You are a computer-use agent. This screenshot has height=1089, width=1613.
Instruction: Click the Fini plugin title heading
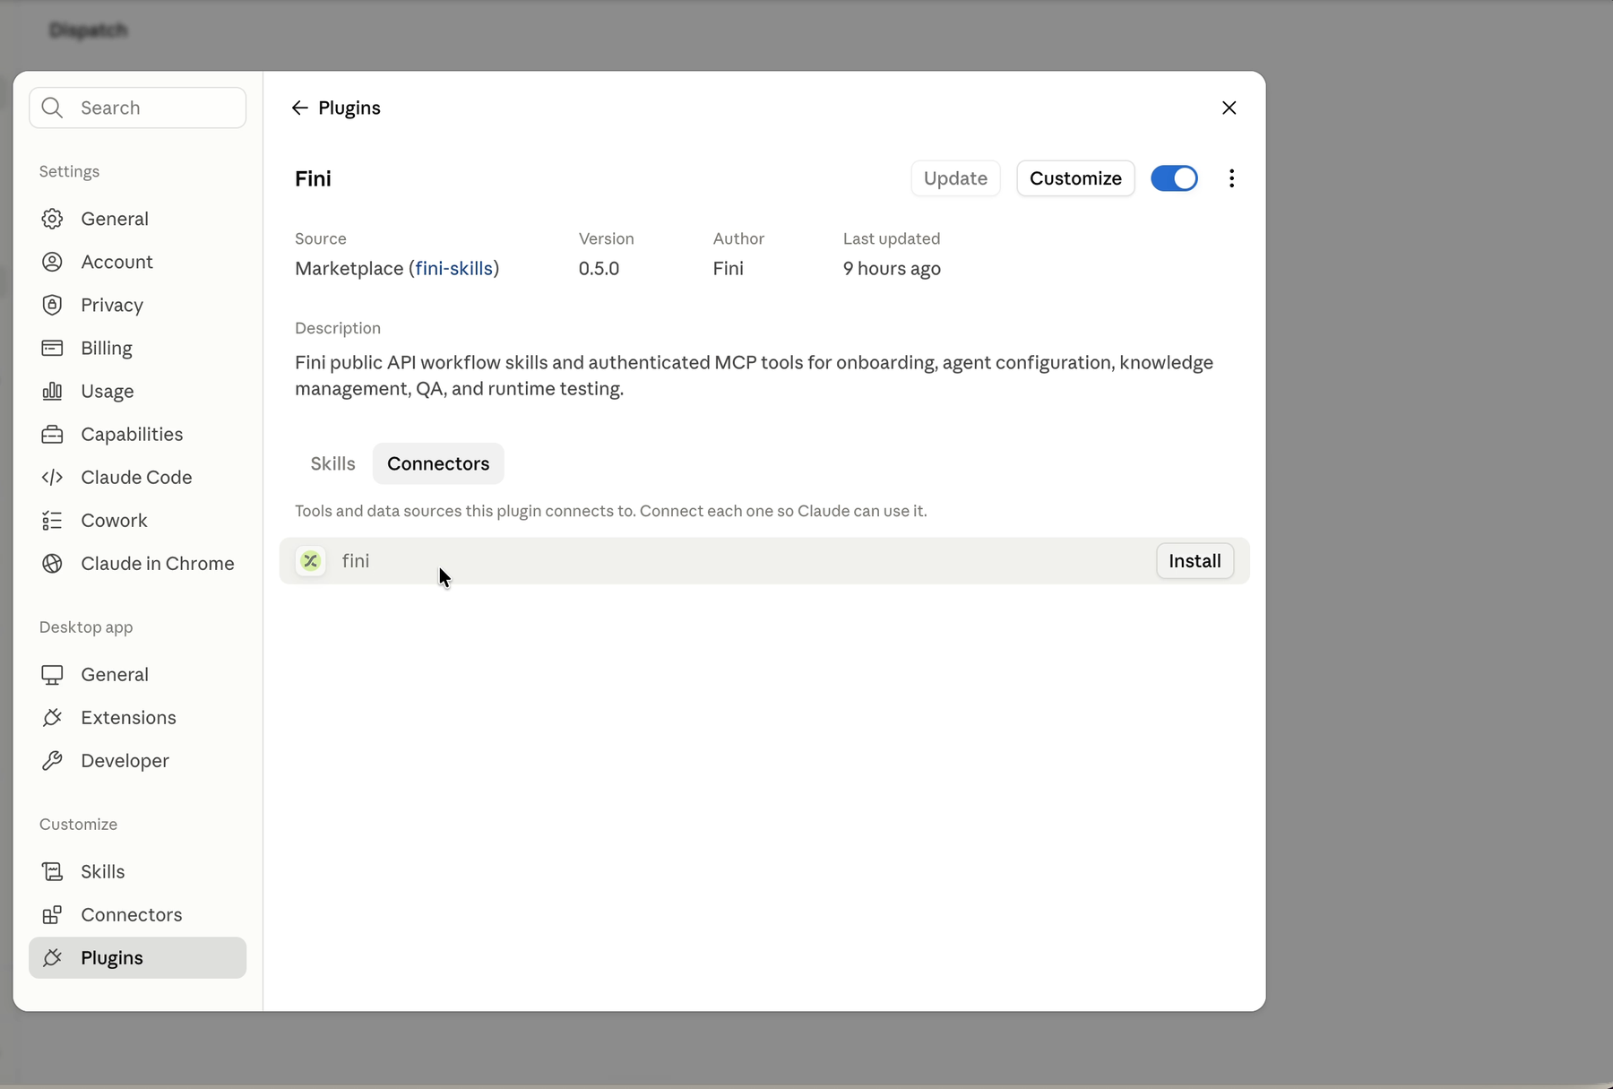(x=313, y=178)
